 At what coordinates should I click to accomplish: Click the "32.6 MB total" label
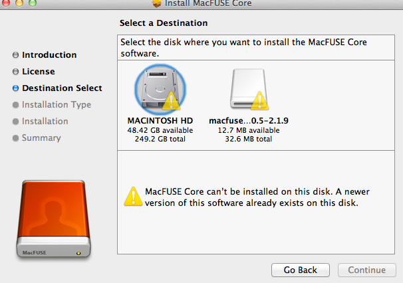coord(248,139)
